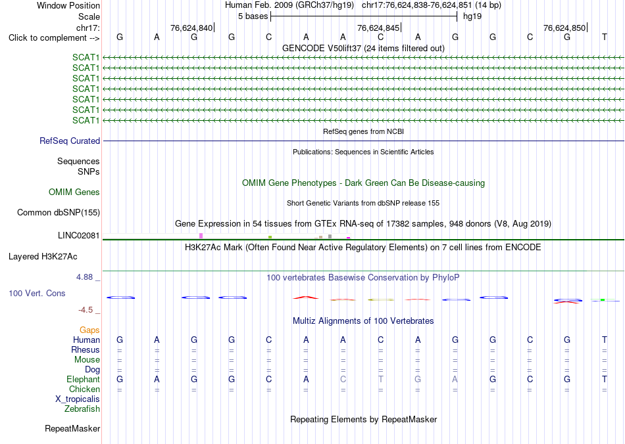The width and height of the screenshot is (625, 444).
Task: Click the 76,624,850 ruler coordinate
Action: (564, 28)
